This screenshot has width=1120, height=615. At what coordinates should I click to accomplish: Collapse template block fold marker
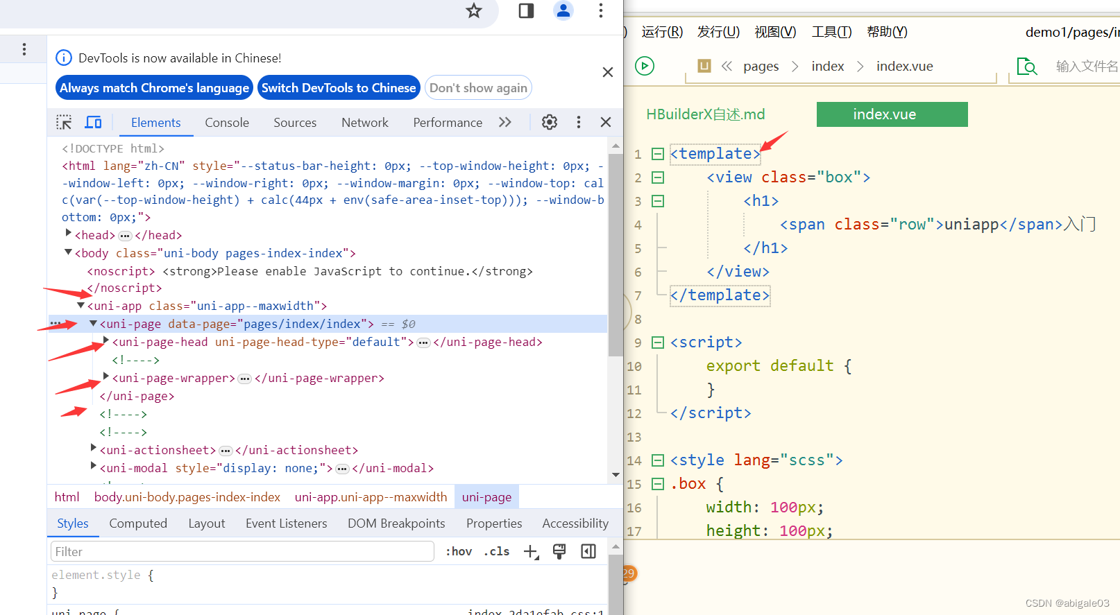[658, 154]
